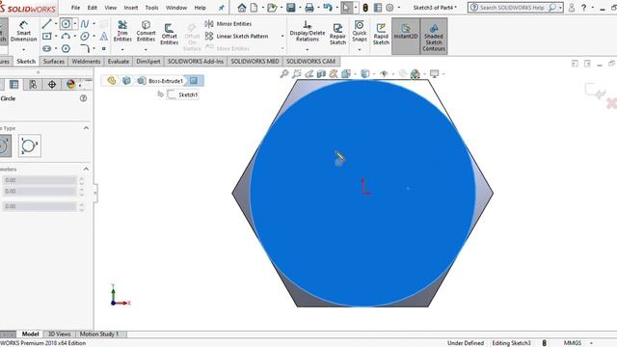Open the units MMGS dropdown in status bar
The width and height of the screenshot is (617, 347).
click(591, 343)
